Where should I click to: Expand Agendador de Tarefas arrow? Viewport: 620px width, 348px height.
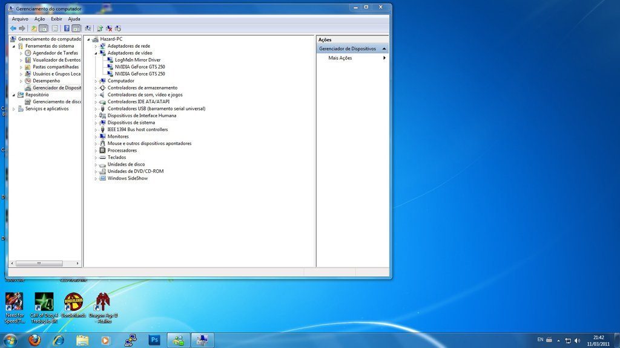click(21, 53)
